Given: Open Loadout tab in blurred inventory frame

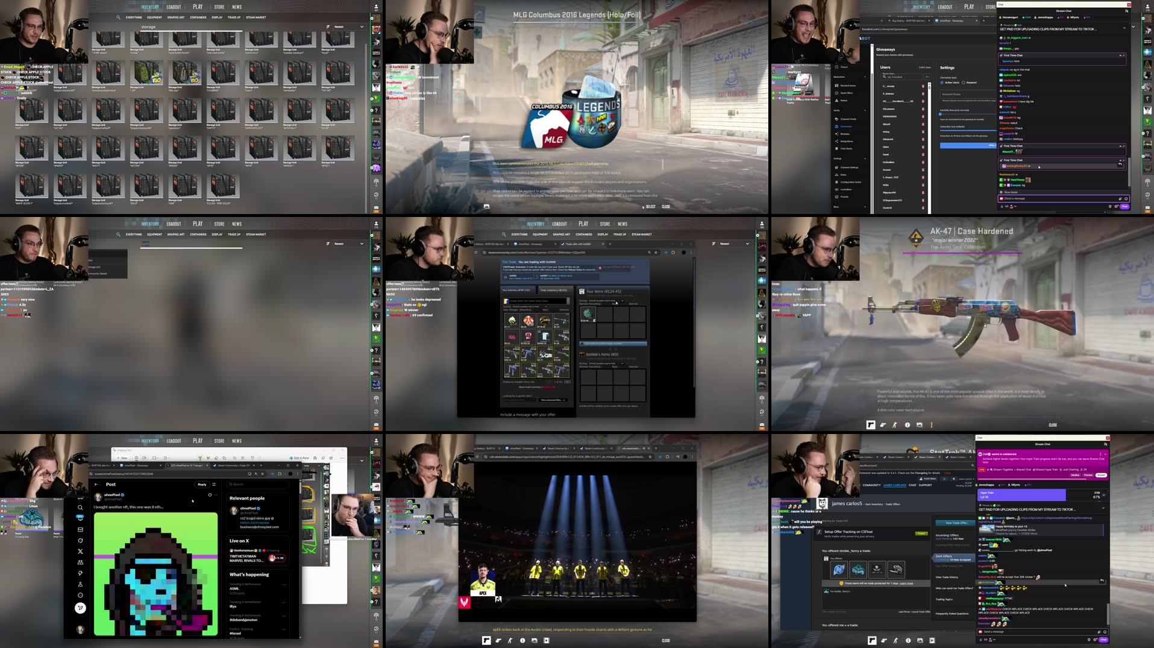Looking at the screenshot, I should point(174,224).
